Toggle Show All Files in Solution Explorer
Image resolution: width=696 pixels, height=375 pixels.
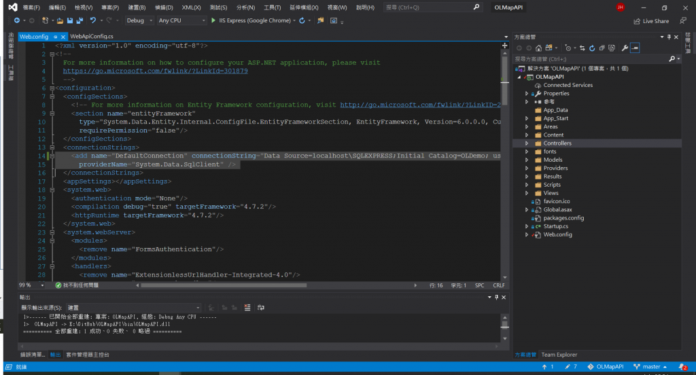(x=611, y=48)
